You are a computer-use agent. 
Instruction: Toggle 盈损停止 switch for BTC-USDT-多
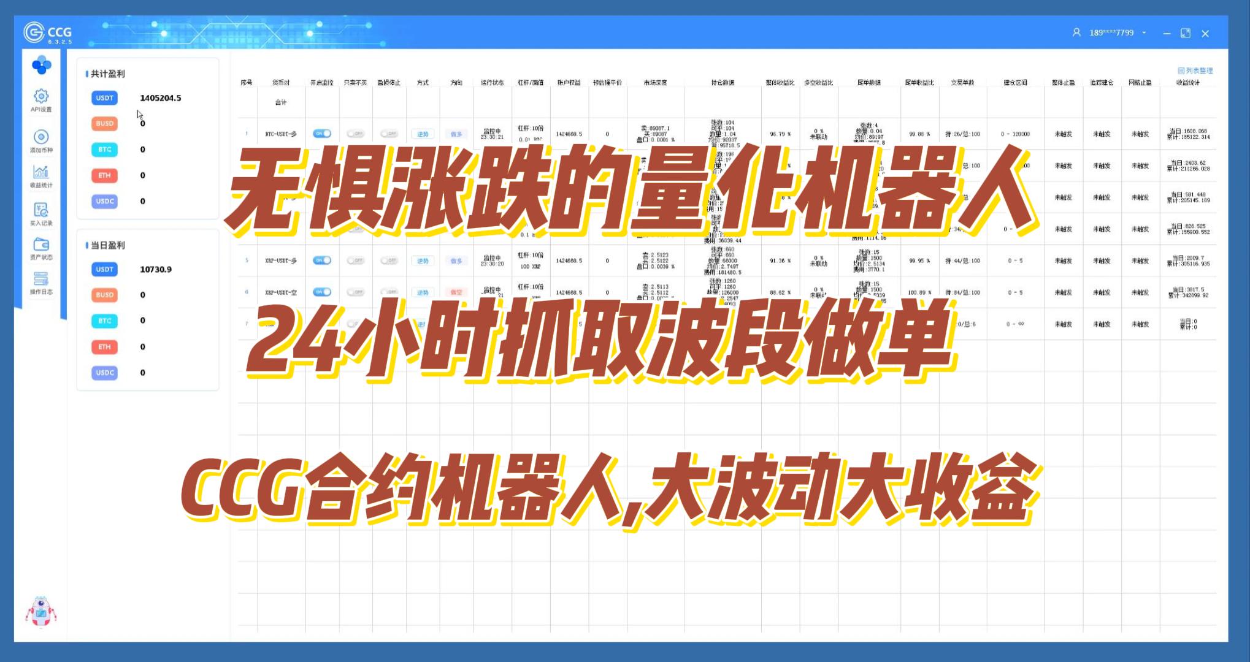point(389,134)
